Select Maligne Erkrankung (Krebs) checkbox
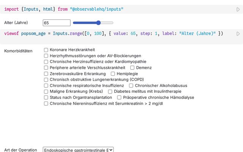Screen dimensions: 243x152 (46, 92)
